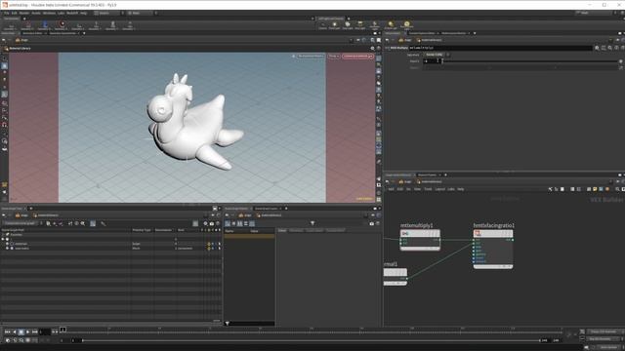Select the materials prim row

(110, 248)
